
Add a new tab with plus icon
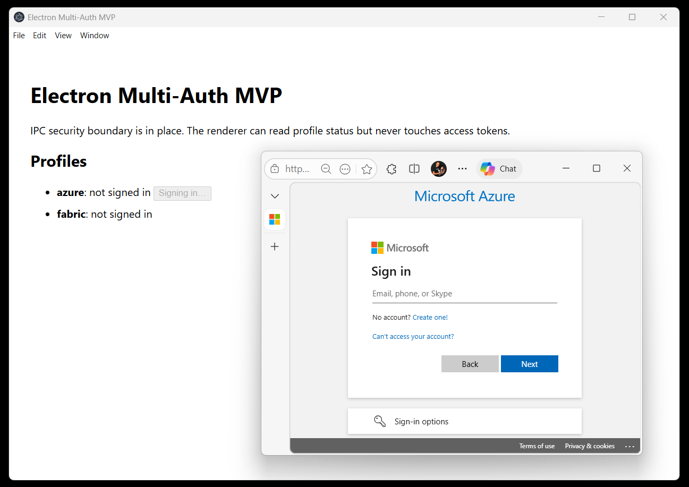[275, 246]
